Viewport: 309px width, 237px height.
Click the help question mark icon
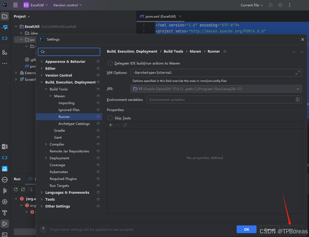point(43,229)
